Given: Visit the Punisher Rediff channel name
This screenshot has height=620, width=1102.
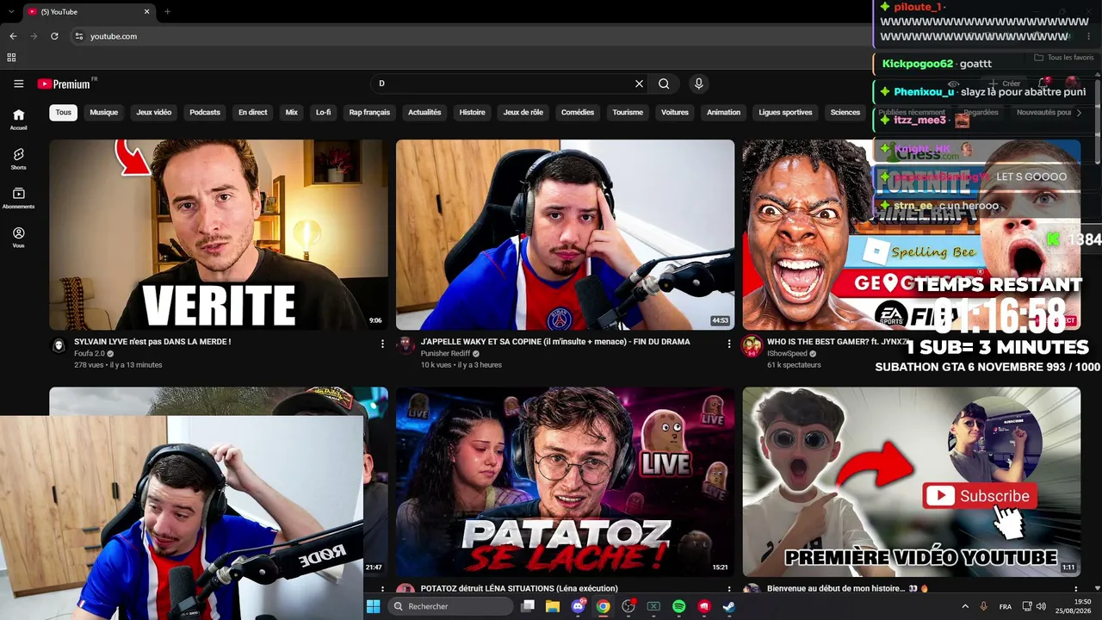Looking at the screenshot, I should coord(444,354).
